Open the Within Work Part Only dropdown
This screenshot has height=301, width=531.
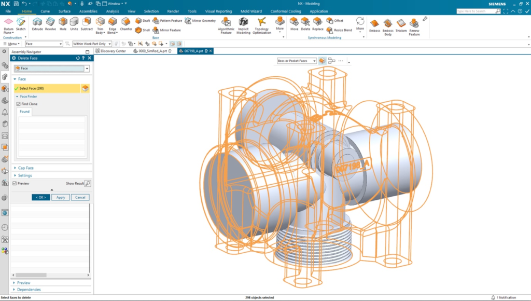[x=92, y=44]
